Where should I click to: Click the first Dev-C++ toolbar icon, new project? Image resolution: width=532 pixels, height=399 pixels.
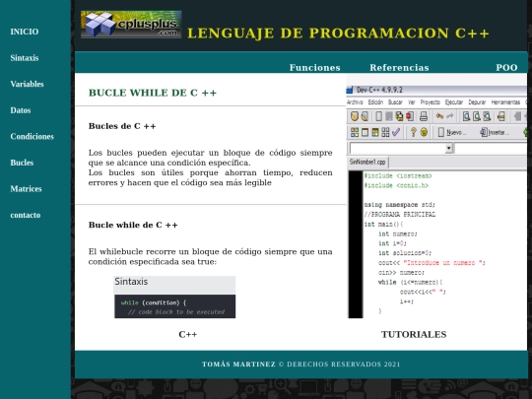coord(355,116)
